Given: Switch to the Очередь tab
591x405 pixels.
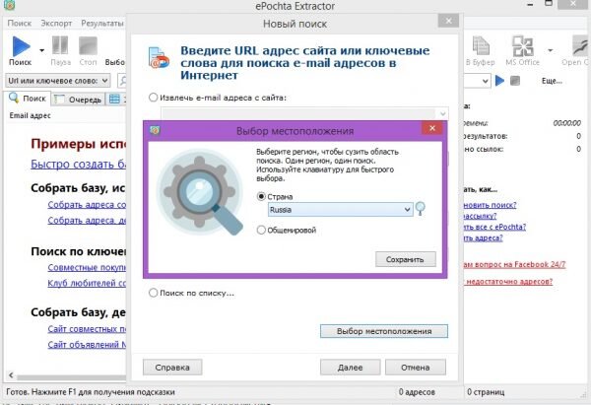Looking at the screenshot, I should click(x=78, y=100).
